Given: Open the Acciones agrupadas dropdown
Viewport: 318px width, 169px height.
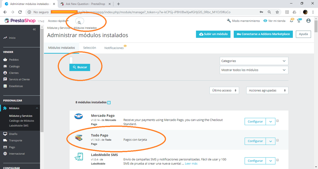Looking at the screenshot, I should click(267, 90).
